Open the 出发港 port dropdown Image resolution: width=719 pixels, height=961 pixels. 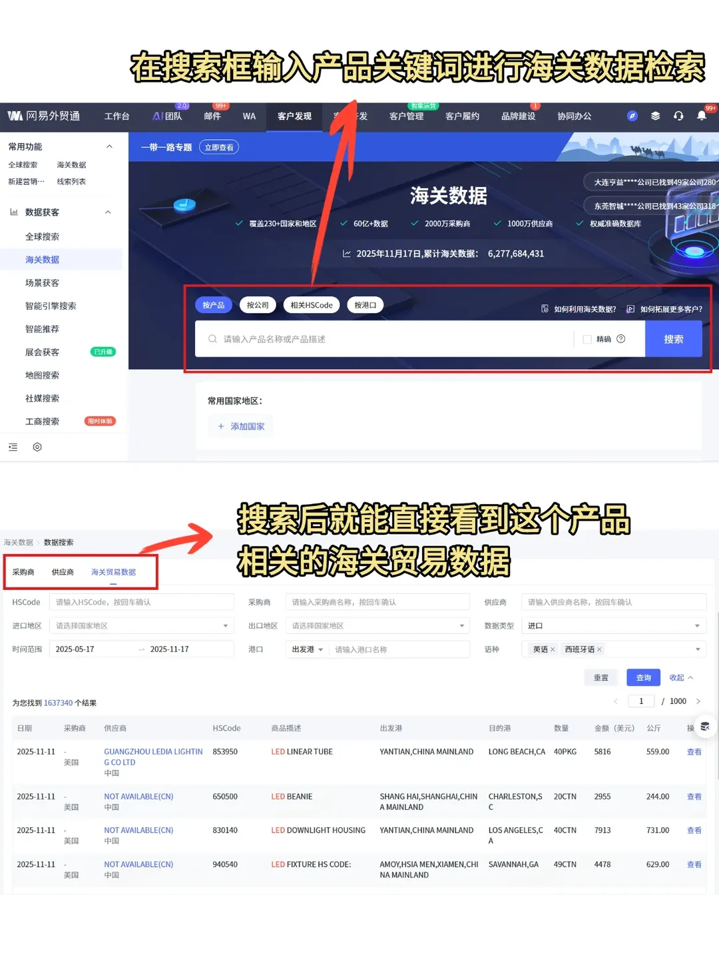coord(306,649)
